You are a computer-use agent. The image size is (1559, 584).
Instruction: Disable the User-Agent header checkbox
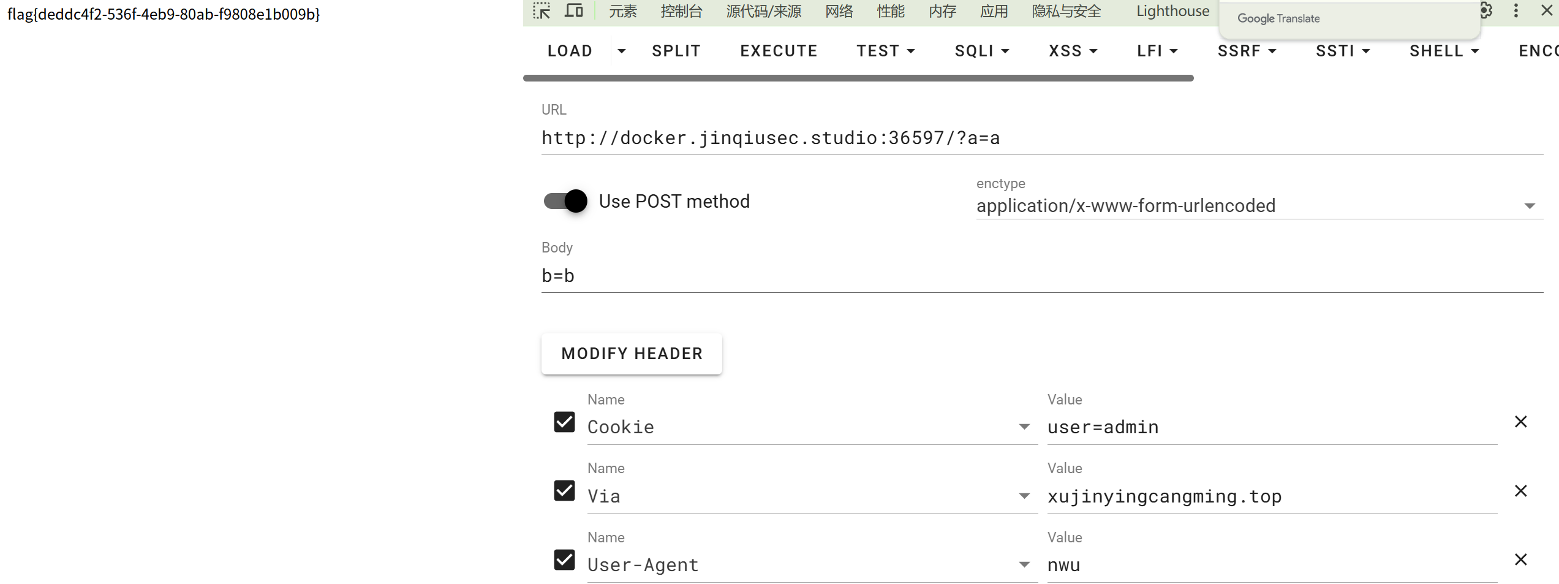(564, 559)
